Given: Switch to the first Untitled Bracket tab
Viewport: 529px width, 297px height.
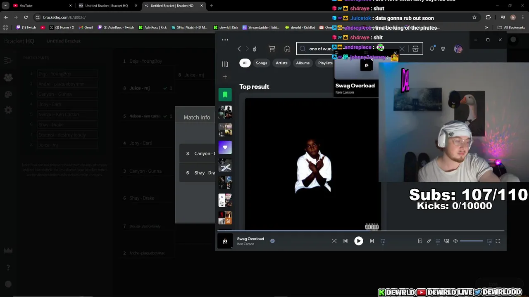Looking at the screenshot, I should click(107, 6).
